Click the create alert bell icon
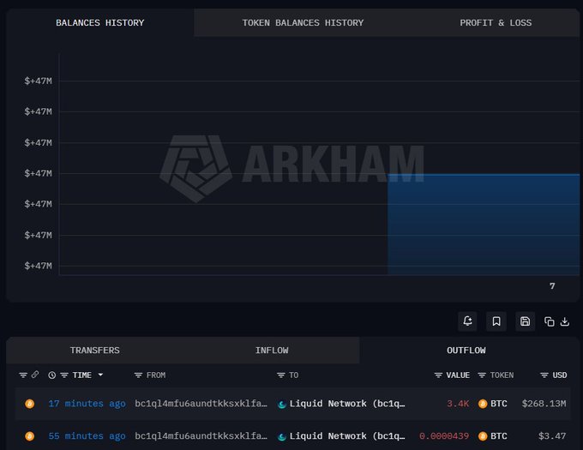 click(468, 321)
